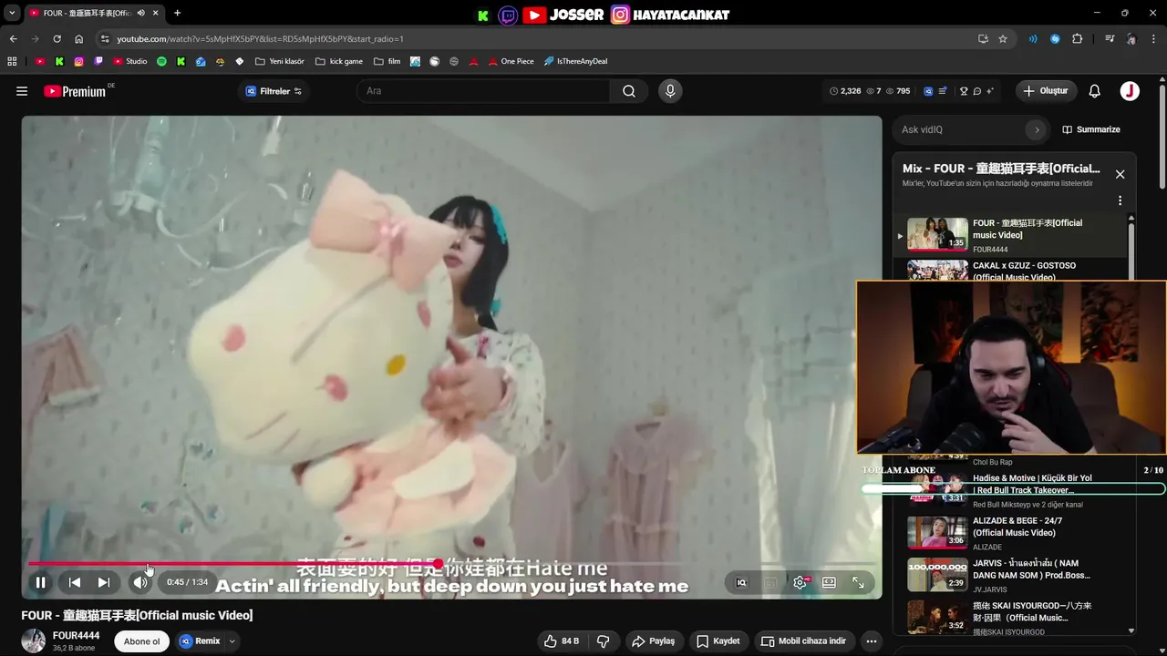Open the J account avatar menu
This screenshot has height=656, width=1167.
coord(1130,91)
